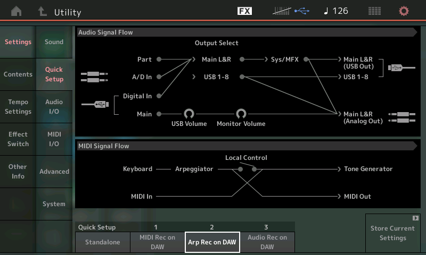Click the USB input cable icon
Screen dimensions: 426x255
[95, 104]
